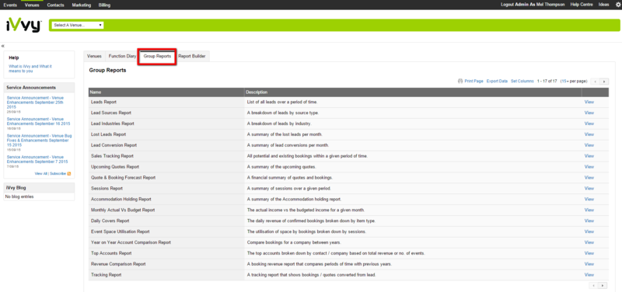
Task: View the Top Accounts Report
Action: [589, 253]
